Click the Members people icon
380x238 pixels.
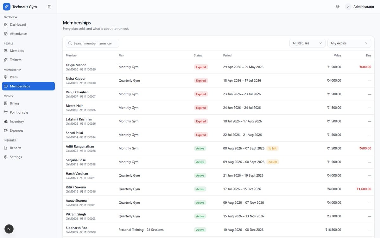click(x=6, y=51)
